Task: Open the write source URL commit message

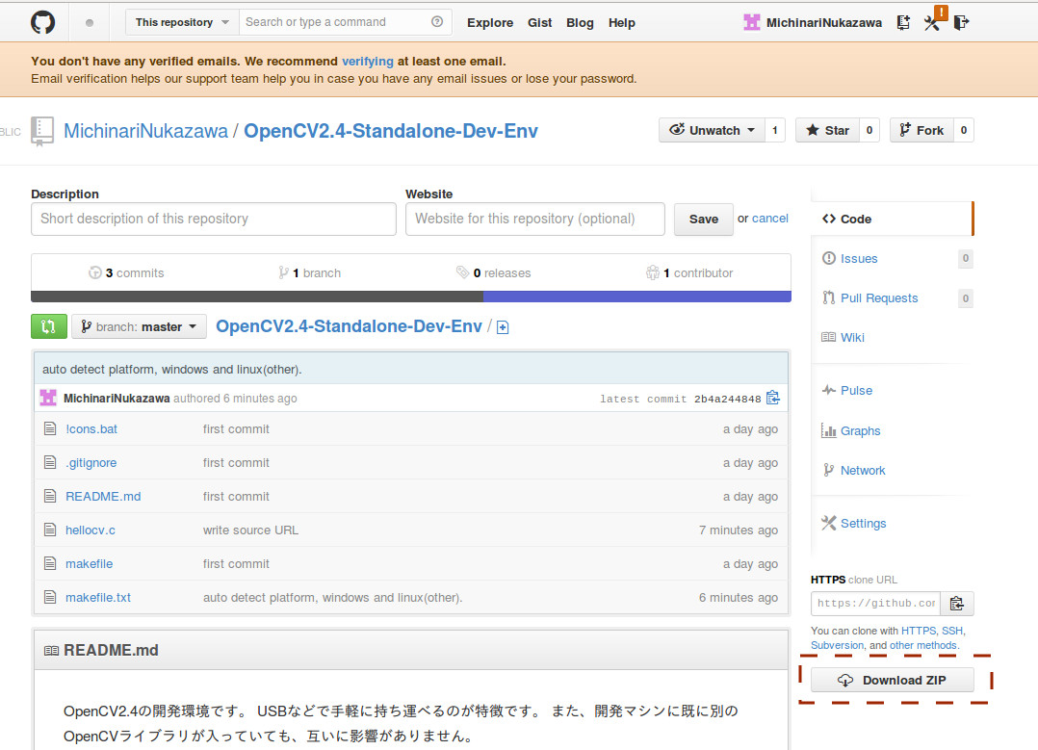Action: 251,530
